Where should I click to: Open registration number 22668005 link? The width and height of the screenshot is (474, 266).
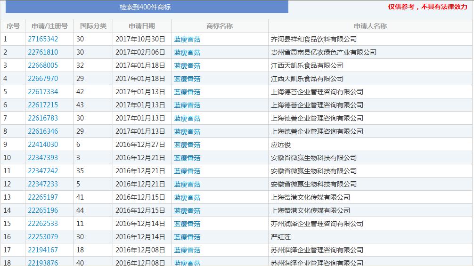coord(43,65)
